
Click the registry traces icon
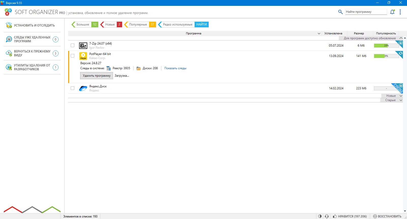(x=109, y=68)
